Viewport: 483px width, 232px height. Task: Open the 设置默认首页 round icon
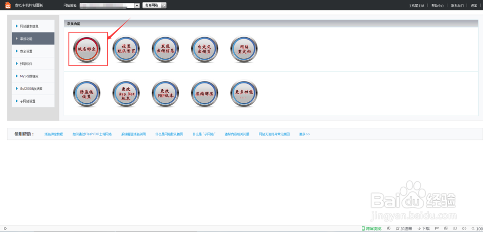[x=126, y=49]
